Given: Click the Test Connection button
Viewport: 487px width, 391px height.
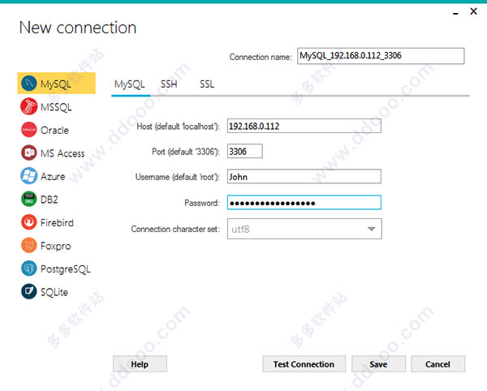Looking at the screenshot, I should coord(304,364).
